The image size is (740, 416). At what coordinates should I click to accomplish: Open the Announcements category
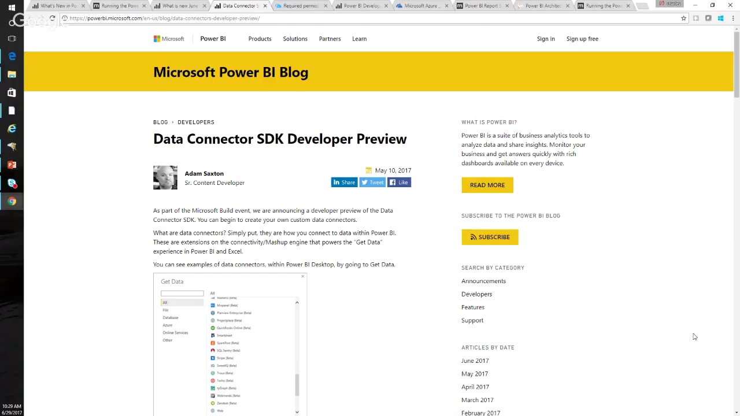point(483,281)
